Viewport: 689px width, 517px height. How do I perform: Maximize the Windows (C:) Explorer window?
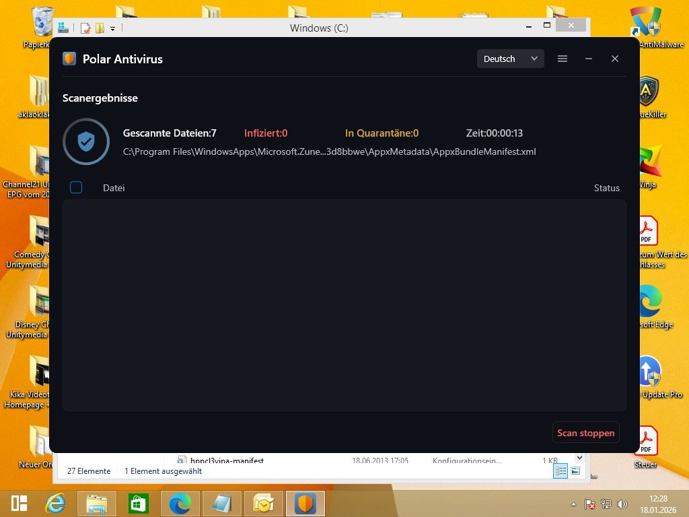click(x=547, y=25)
